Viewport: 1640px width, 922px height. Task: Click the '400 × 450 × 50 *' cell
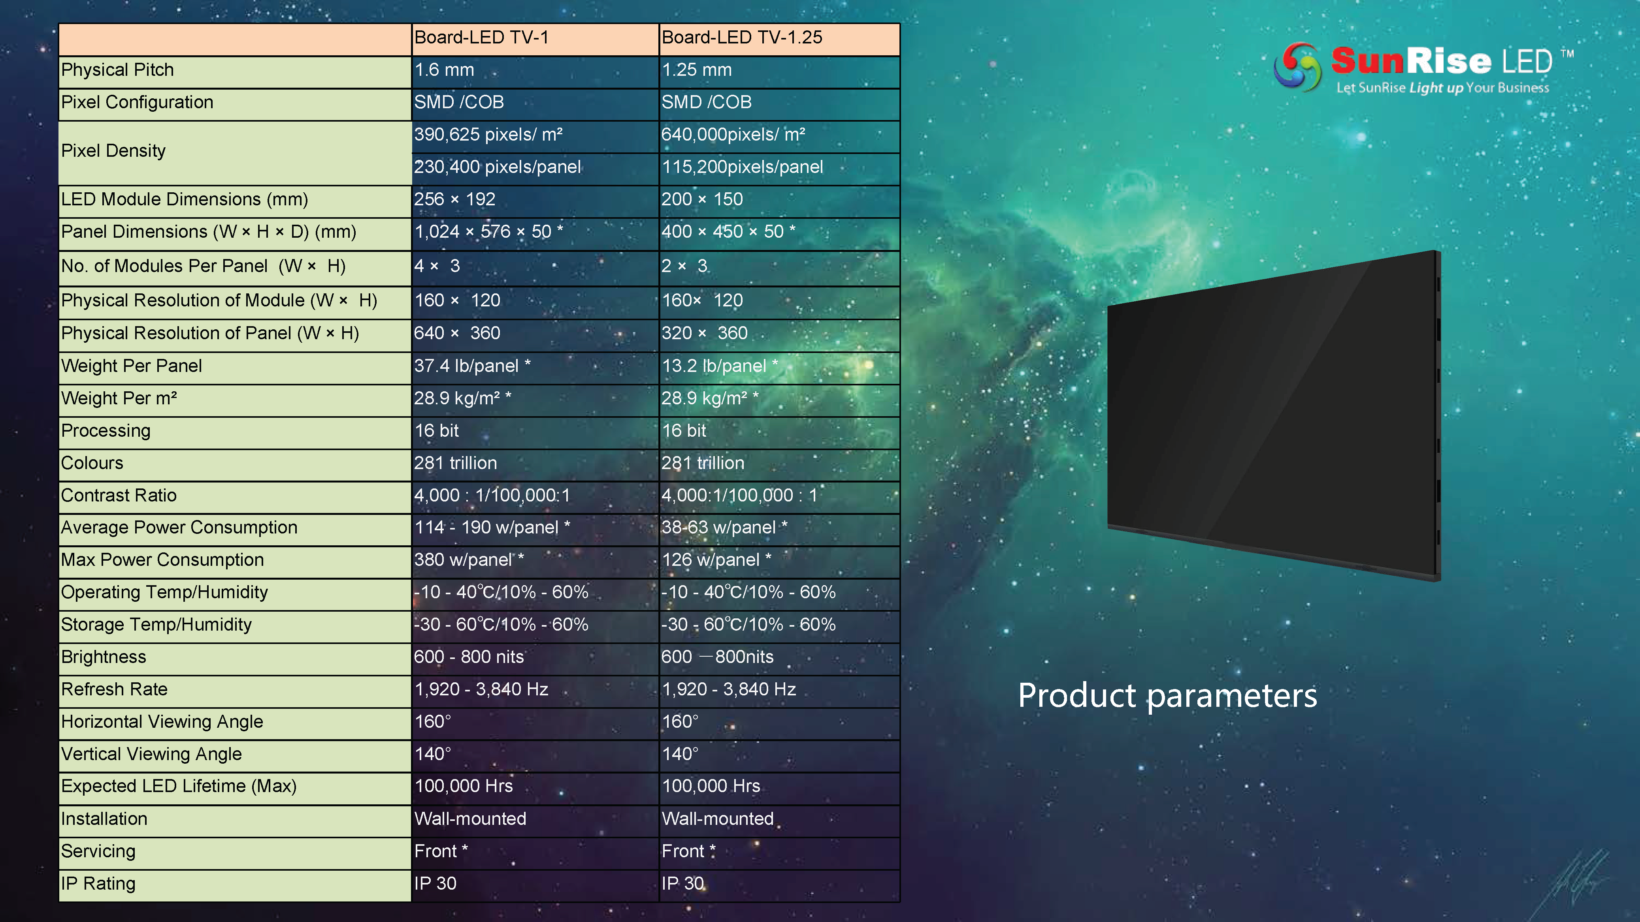coord(779,233)
